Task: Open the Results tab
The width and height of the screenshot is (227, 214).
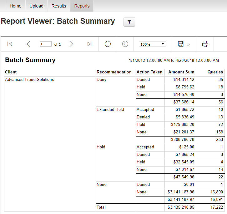Action: point(59,6)
